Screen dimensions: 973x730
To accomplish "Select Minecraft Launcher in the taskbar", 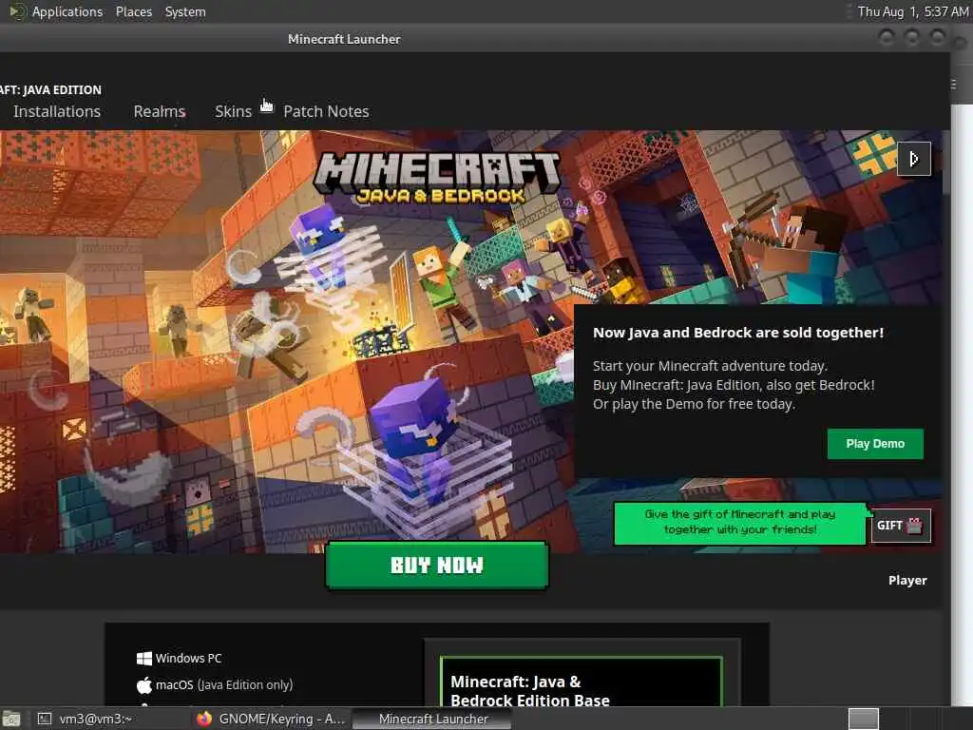I will 432,719.
